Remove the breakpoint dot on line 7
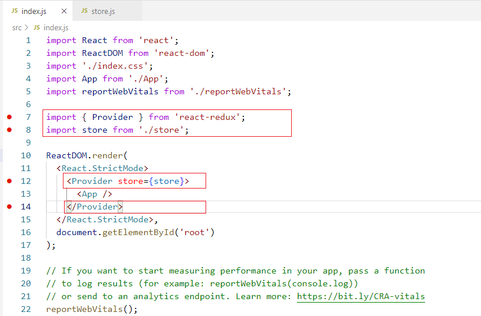This screenshot has height=316, width=481. click(x=9, y=117)
